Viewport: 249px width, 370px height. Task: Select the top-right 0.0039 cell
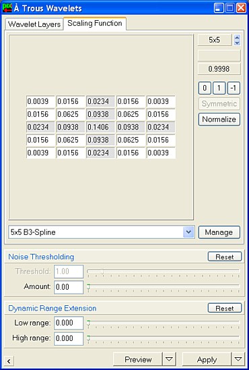click(161, 101)
